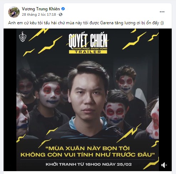Open the three-dot post options menu

pos(162,12)
